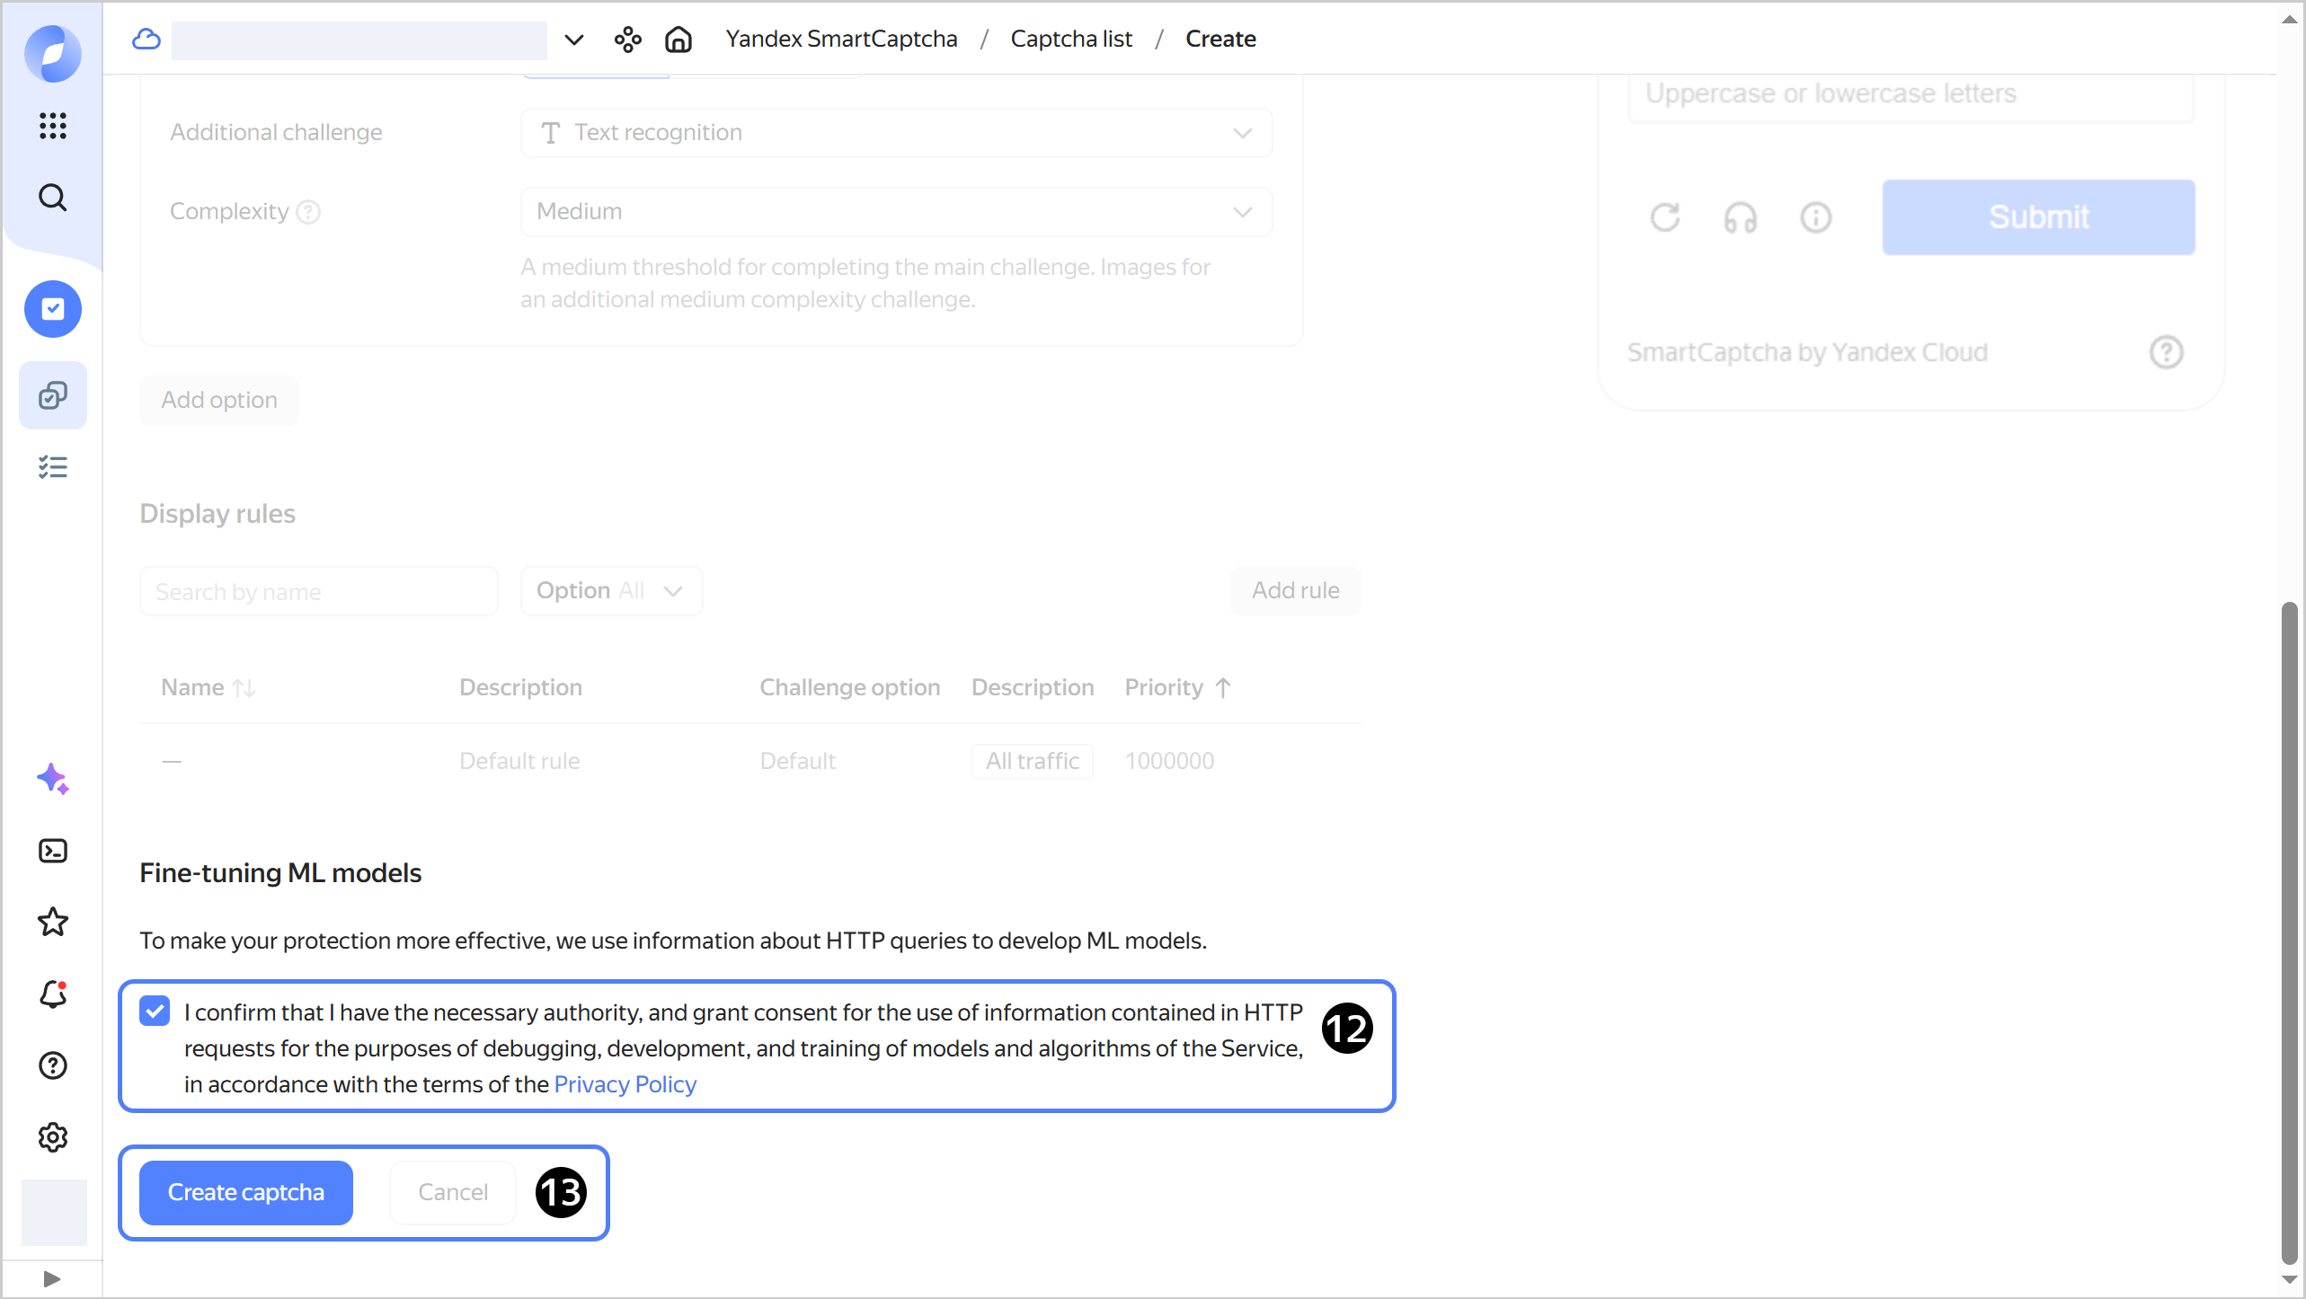
Task: Click the search magnifier in sidebar
Action: pos(53,198)
